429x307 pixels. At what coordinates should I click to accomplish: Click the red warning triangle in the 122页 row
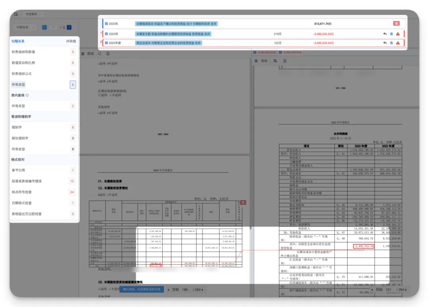point(398,43)
